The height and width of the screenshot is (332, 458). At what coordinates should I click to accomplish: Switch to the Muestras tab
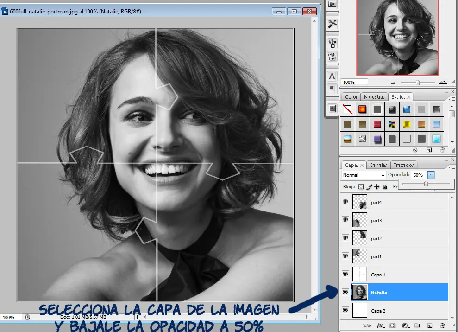coord(374,97)
